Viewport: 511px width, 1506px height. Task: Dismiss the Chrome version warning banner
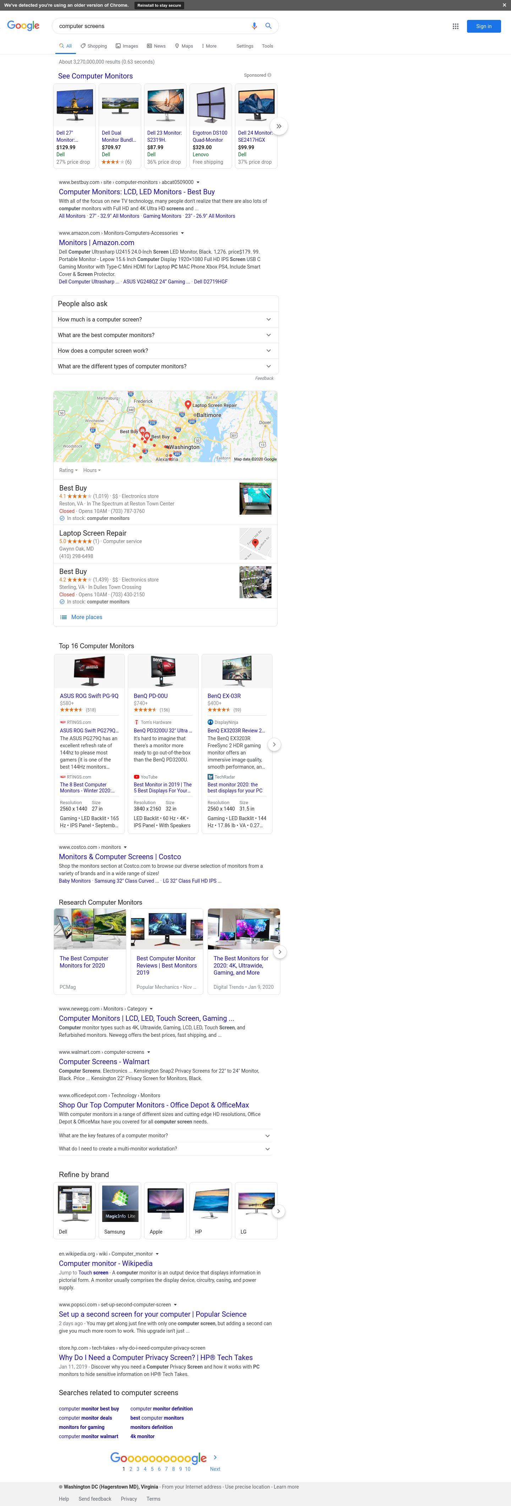tap(505, 5)
